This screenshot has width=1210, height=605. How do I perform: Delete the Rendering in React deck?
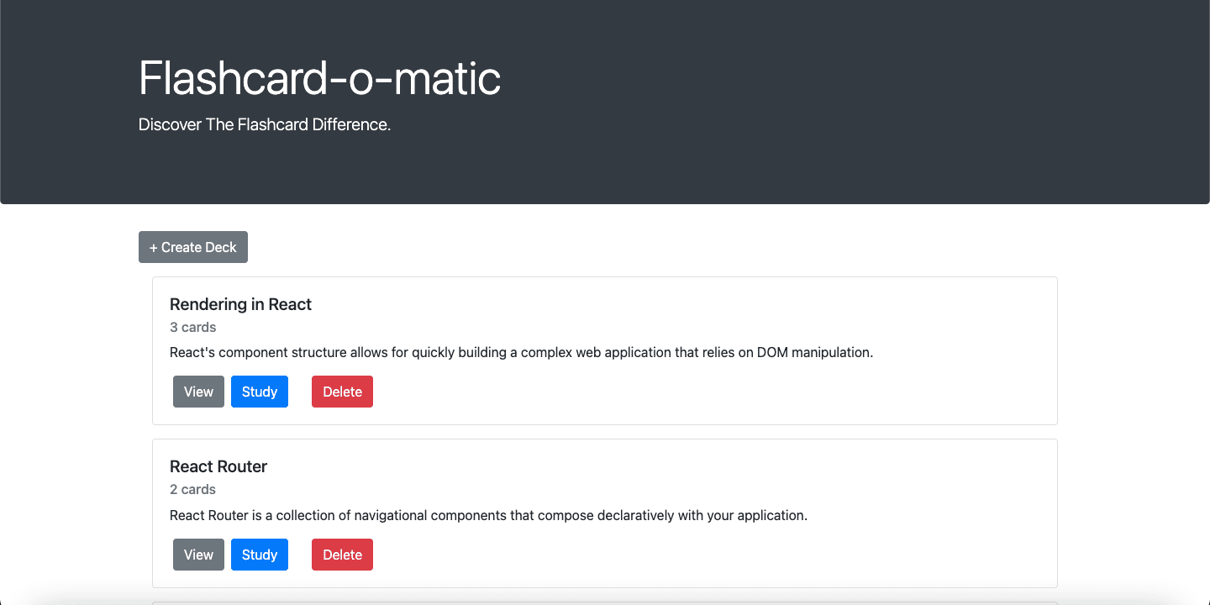[x=342, y=392]
